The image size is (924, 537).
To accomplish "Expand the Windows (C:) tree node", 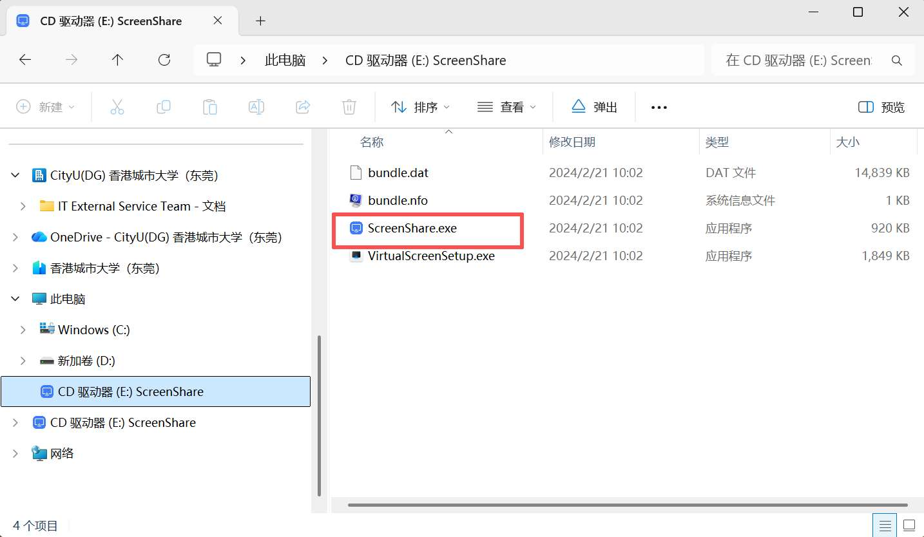I will 23,330.
